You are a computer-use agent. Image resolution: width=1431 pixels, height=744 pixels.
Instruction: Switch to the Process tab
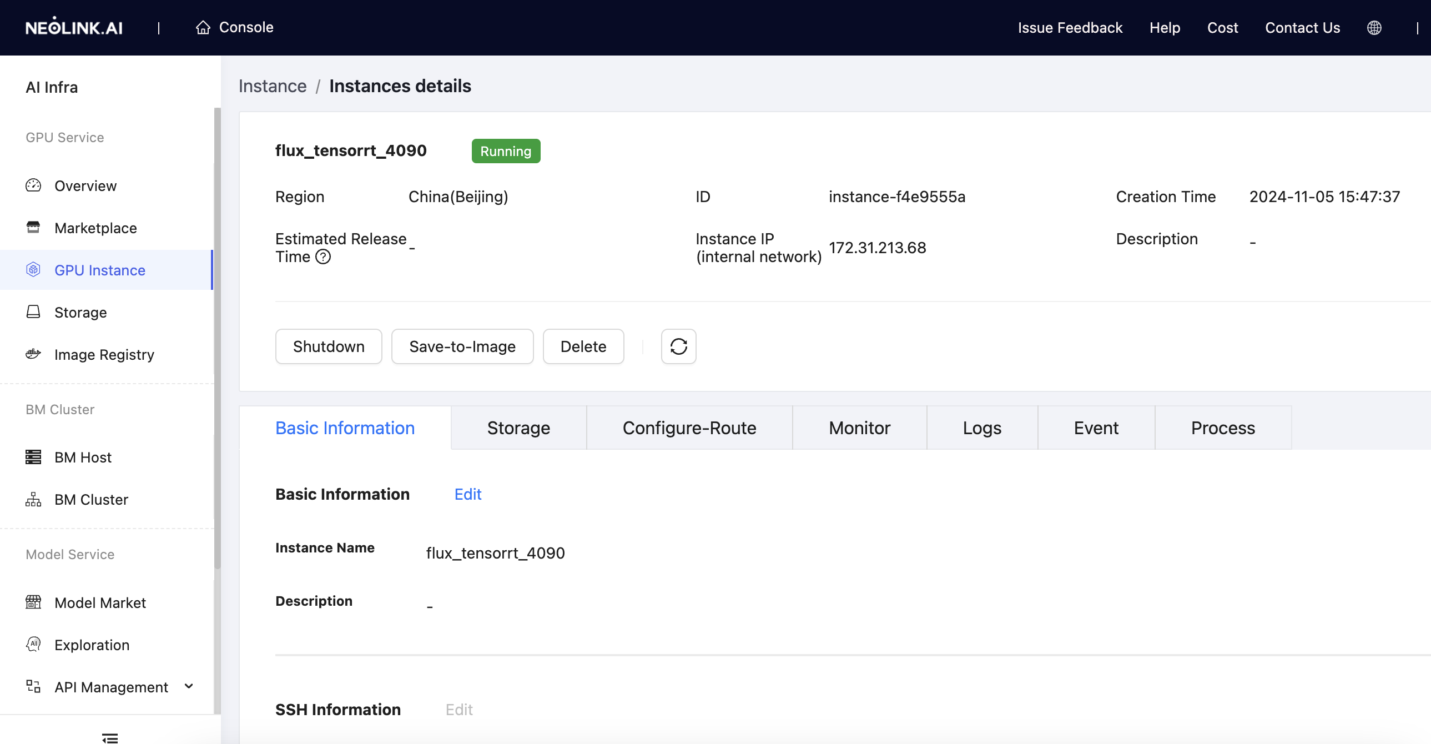click(x=1223, y=428)
